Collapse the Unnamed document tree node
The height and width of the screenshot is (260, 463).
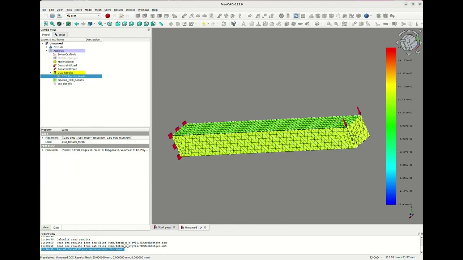[x=42, y=43]
